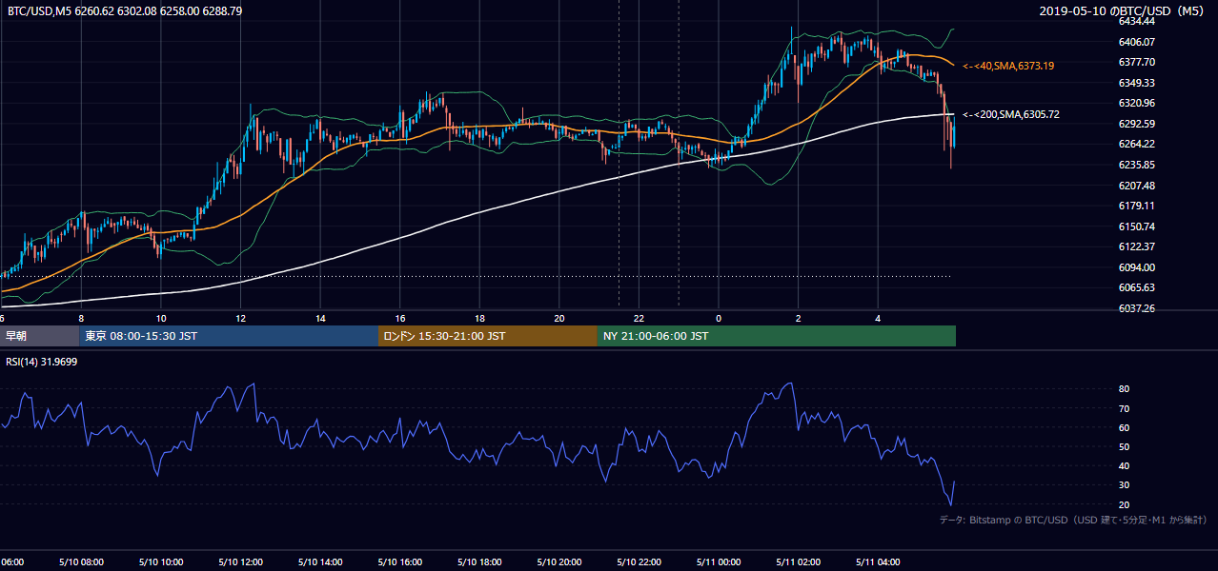Click price axis value 6150.74
This screenshot has width=1218, height=571.
(x=1137, y=226)
